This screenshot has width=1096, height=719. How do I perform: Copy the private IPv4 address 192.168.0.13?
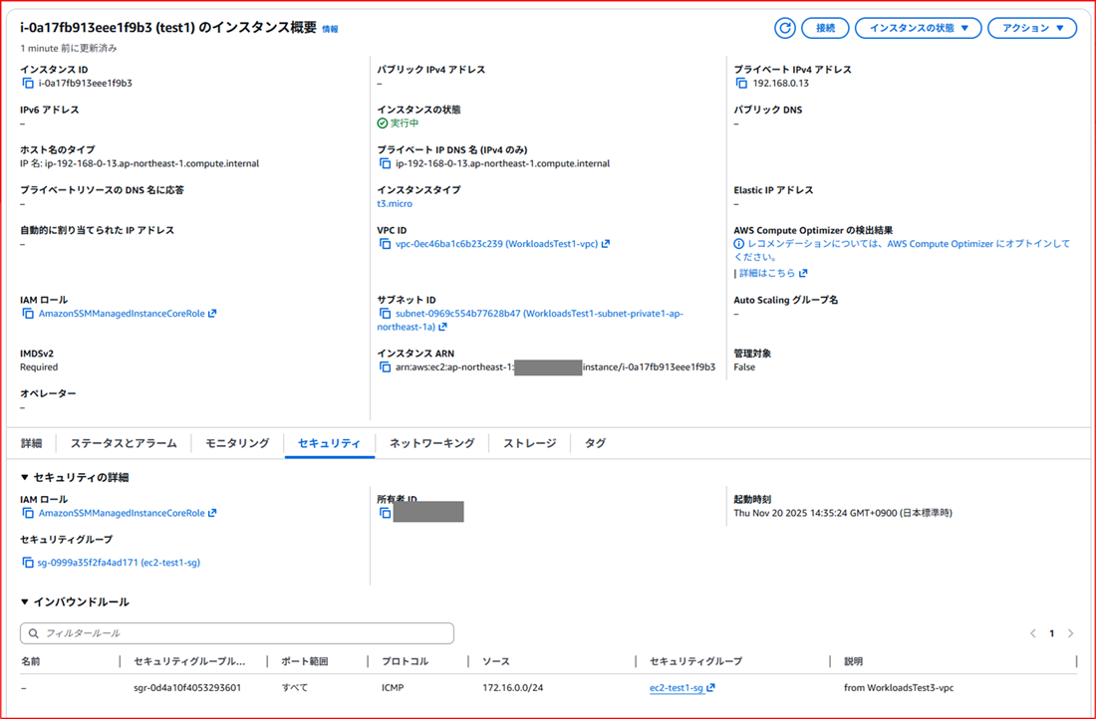(x=739, y=84)
